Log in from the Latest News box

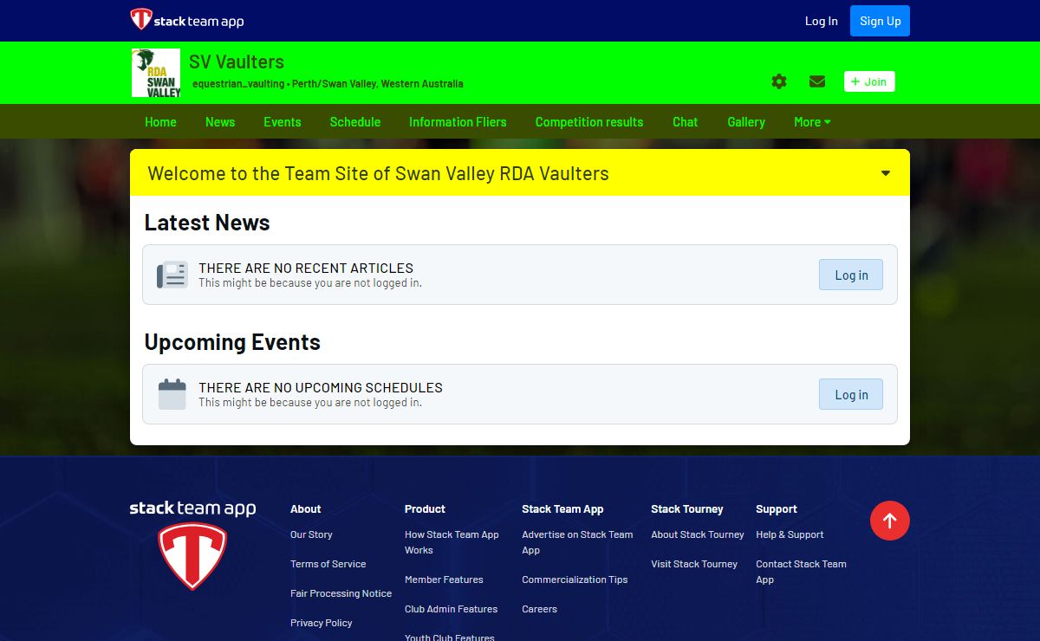pos(851,275)
